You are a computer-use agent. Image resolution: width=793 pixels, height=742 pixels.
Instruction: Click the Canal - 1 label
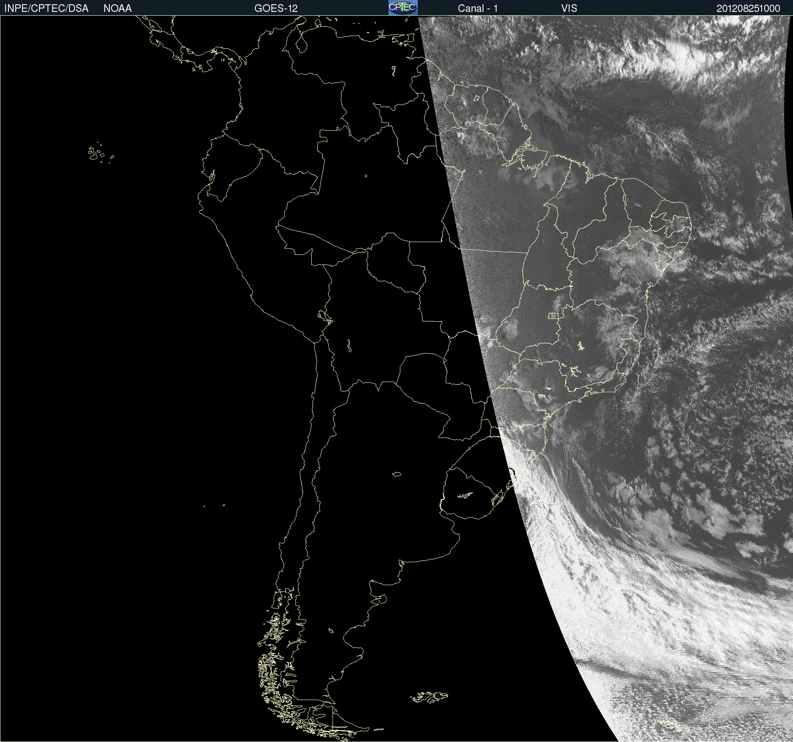[x=477, y=8]
